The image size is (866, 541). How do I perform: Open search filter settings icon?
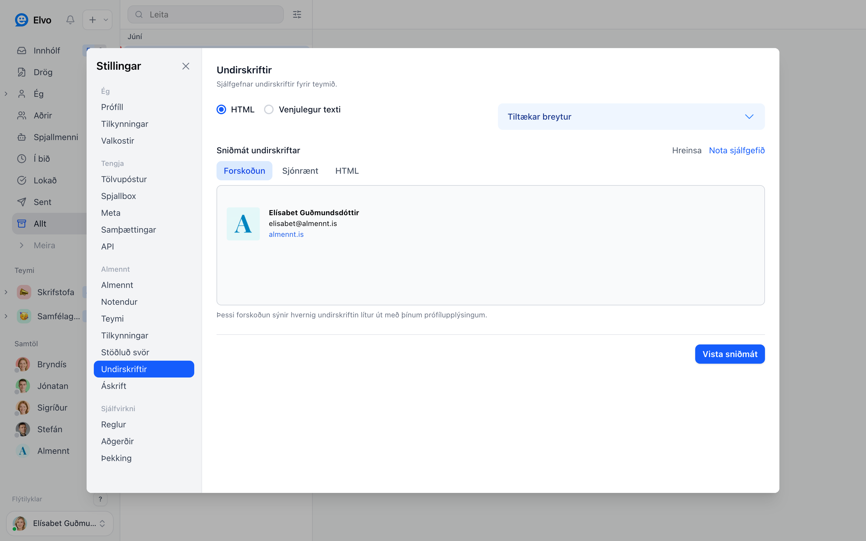(297, 14)
